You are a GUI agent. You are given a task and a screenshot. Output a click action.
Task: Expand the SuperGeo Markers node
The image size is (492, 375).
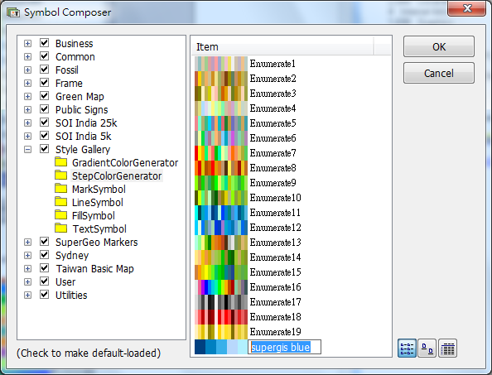coord(27,242)
